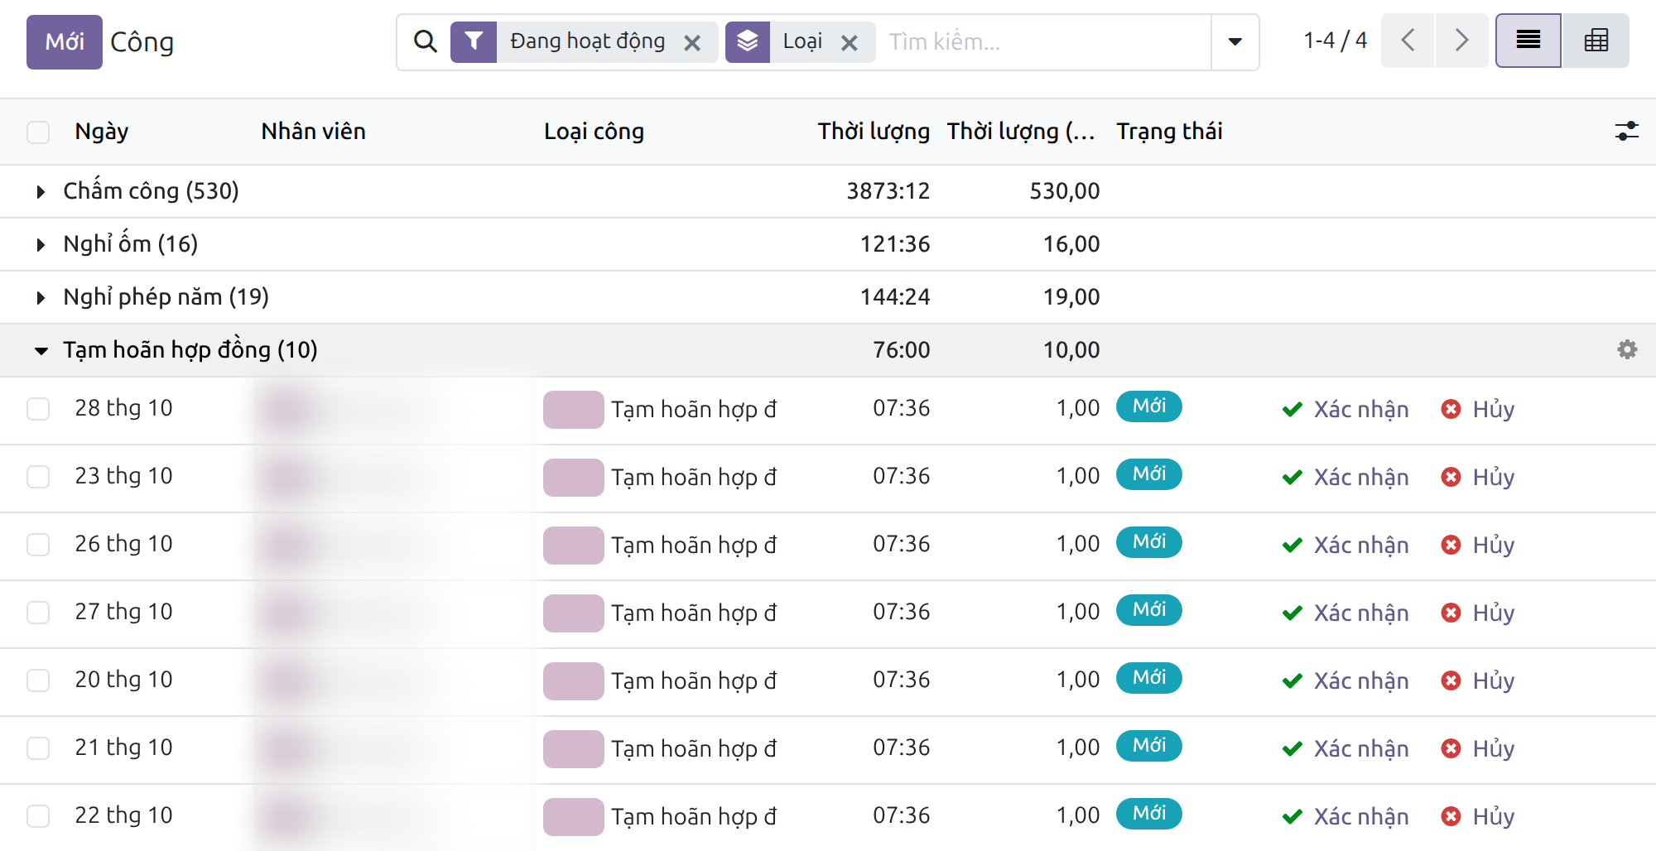This screenshot has width=1656, height=851.
Task: Check the 23 thg 10 row checkbox
Action: pos(38,477)
